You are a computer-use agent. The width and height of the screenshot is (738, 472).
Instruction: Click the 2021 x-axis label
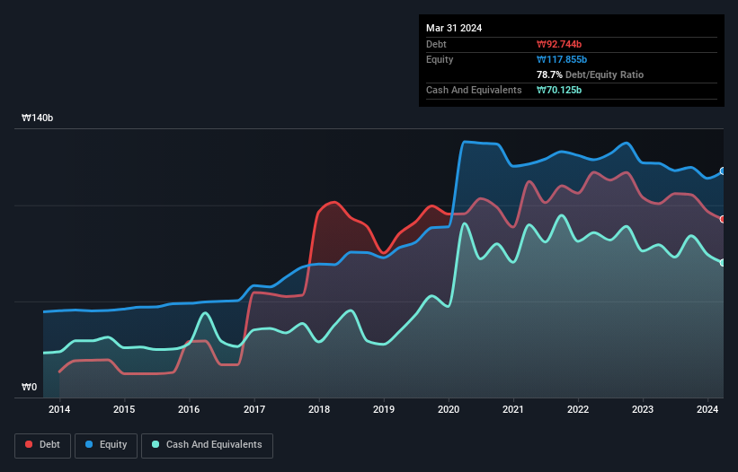513,409
